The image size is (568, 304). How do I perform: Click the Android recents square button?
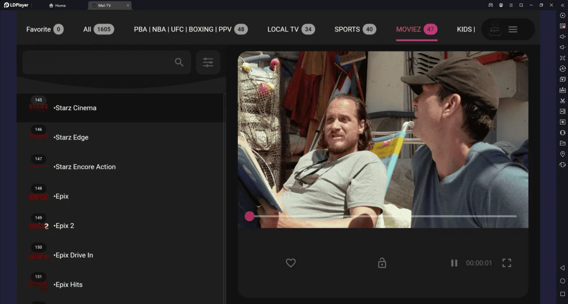click(x=563, y=294)
